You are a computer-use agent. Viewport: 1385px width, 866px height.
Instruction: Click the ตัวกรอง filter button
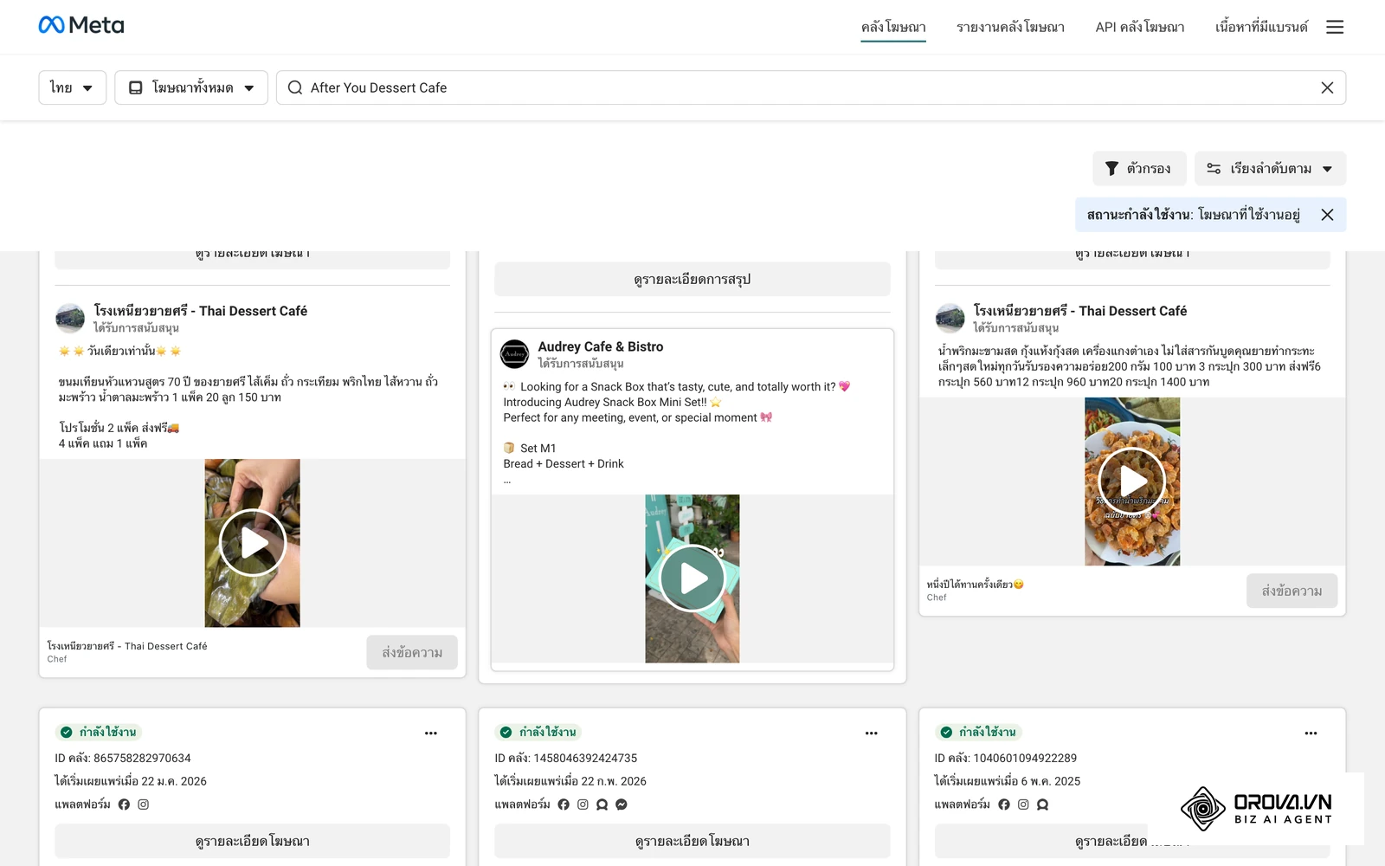(1139, 169)
